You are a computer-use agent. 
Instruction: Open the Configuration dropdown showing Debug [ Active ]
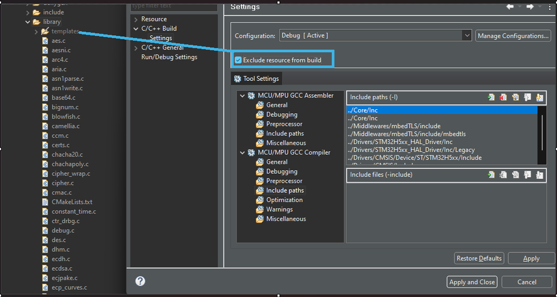coord(375,36)
